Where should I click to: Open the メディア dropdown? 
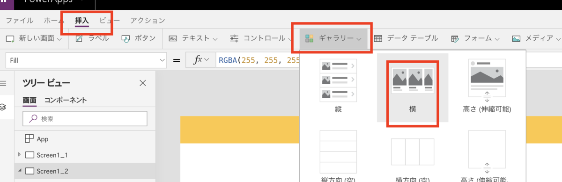click(537, 38)
